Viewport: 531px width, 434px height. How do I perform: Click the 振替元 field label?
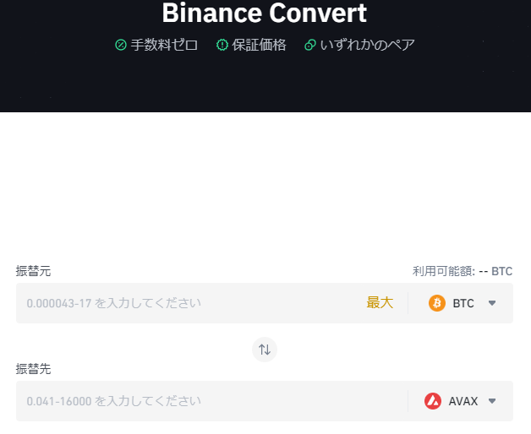coord(33,271)
